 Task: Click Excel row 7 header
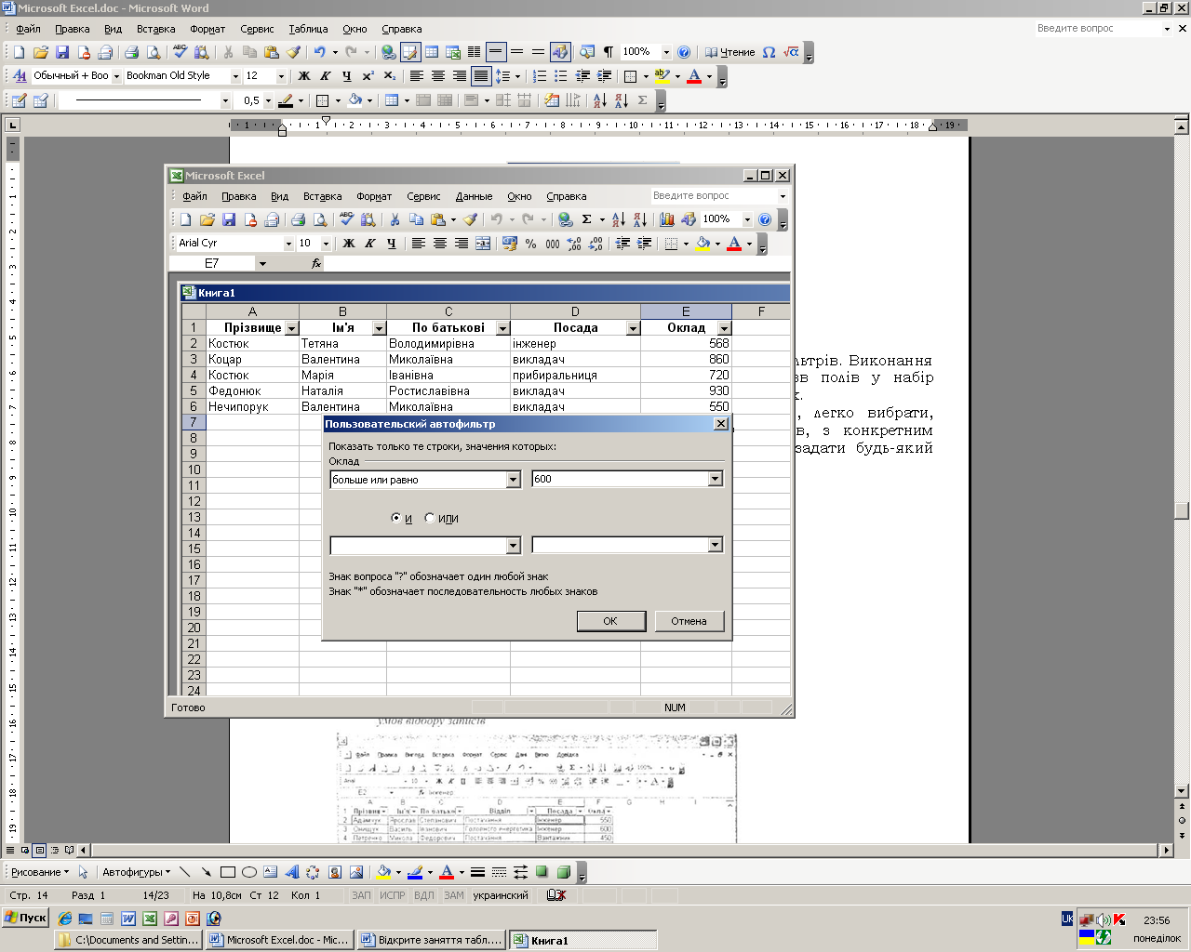pos(194,422)
